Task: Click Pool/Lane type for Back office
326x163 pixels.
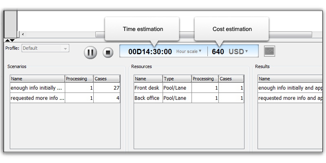Action: [x=177, y=98]
